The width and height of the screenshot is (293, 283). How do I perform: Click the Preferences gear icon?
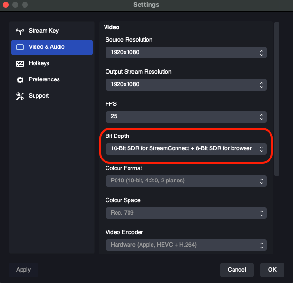point(20,80)
